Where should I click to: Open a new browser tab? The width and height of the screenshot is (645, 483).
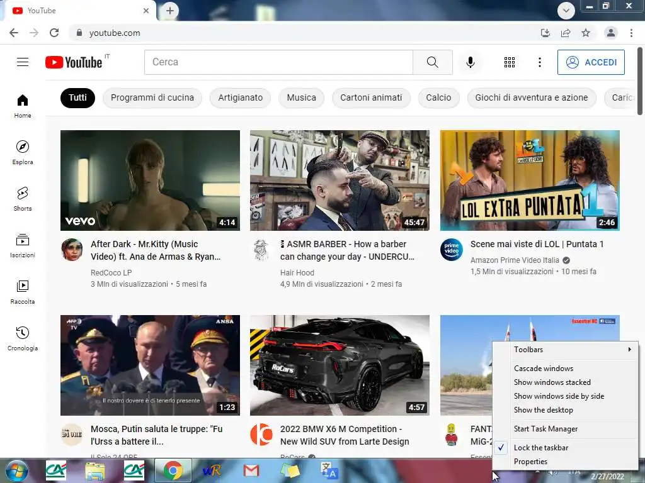pos(170,11)
